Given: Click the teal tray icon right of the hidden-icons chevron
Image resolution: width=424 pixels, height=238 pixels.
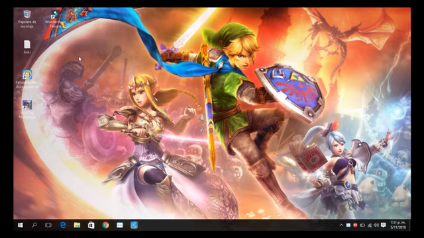Looking at the screenshot, I should click(348, 225).
